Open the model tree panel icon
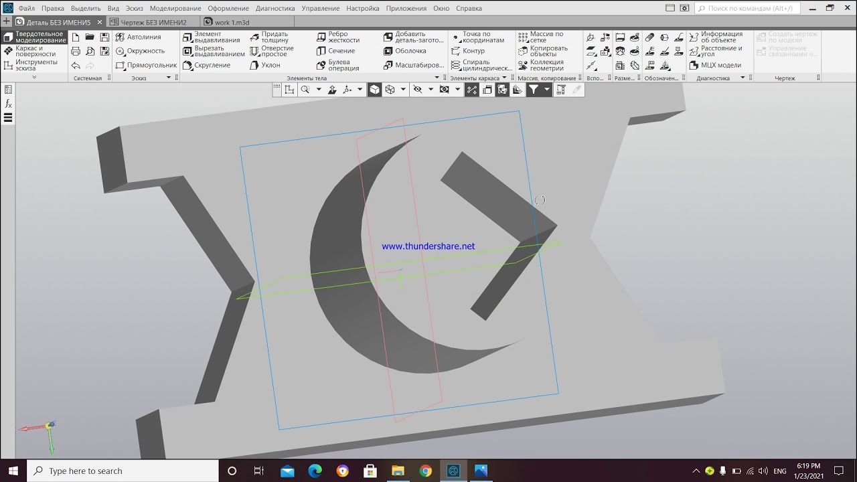This screenshot has height=482, width=857. [x=8, y=90]
